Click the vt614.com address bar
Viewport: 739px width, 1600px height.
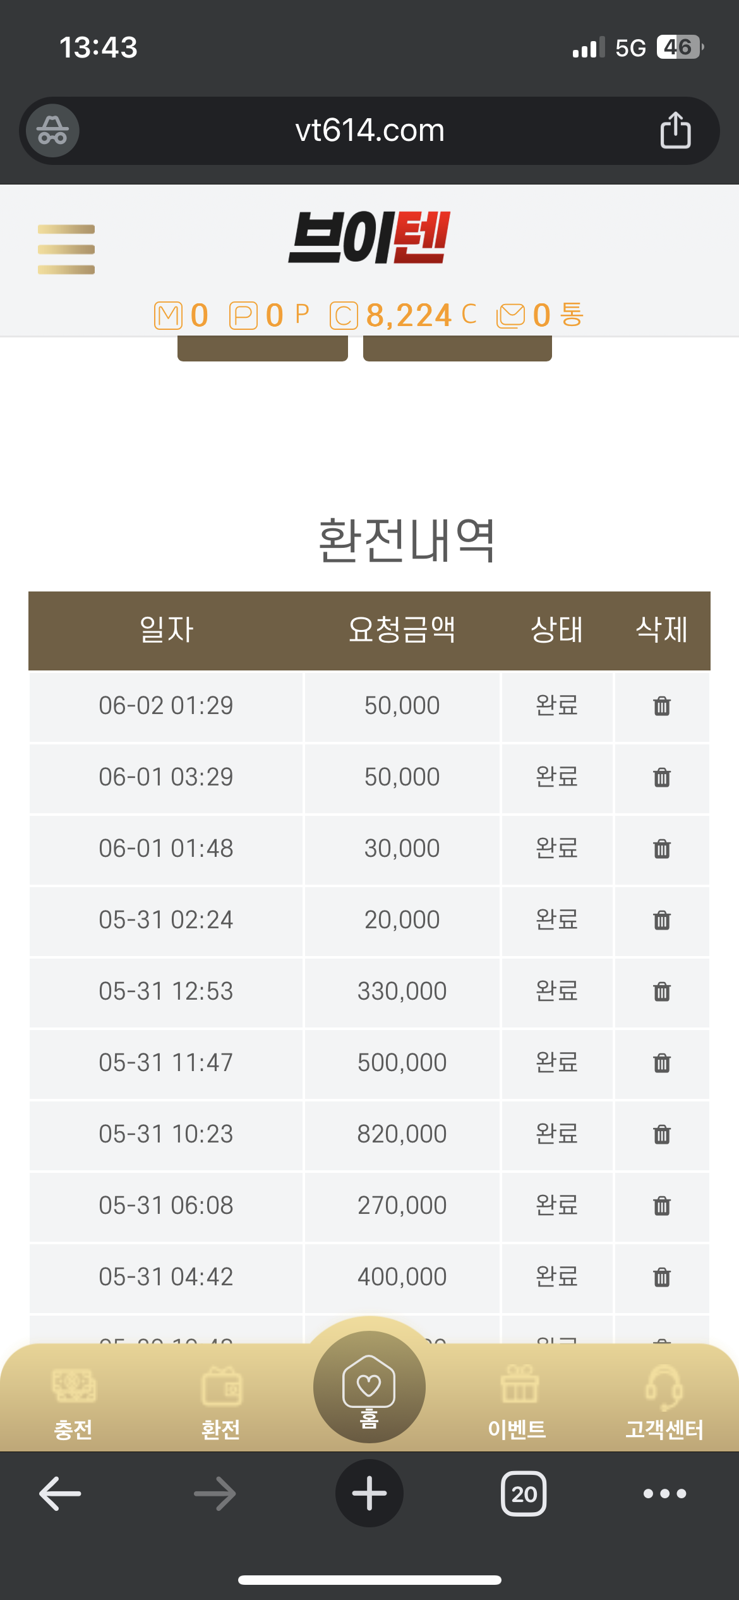click(369, 131)
